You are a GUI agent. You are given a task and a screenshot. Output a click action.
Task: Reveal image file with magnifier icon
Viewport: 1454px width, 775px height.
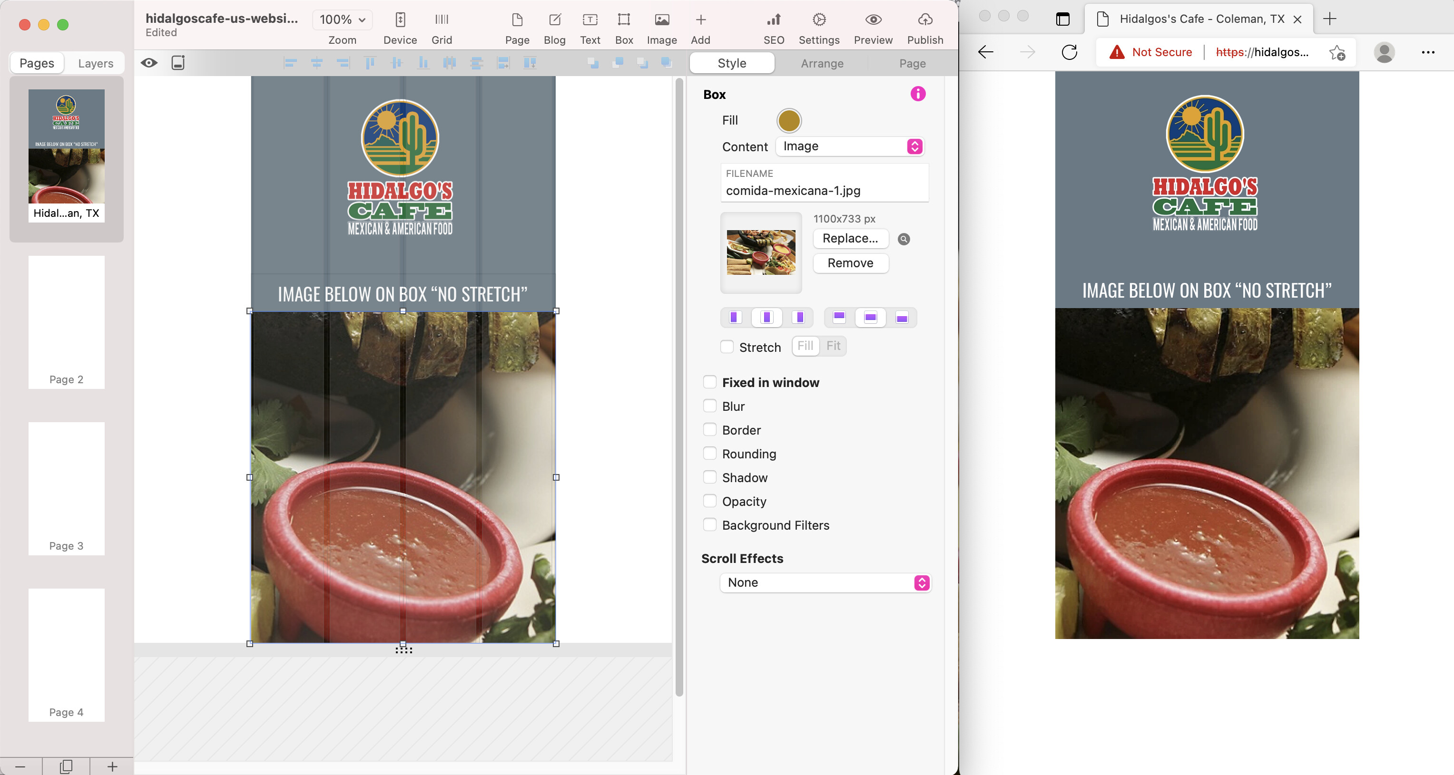[903, 239]
